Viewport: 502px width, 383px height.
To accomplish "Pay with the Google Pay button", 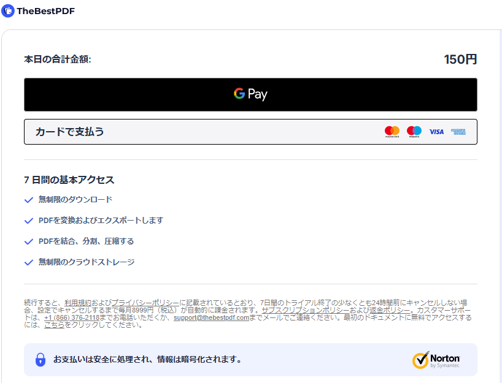I will 250,94.
